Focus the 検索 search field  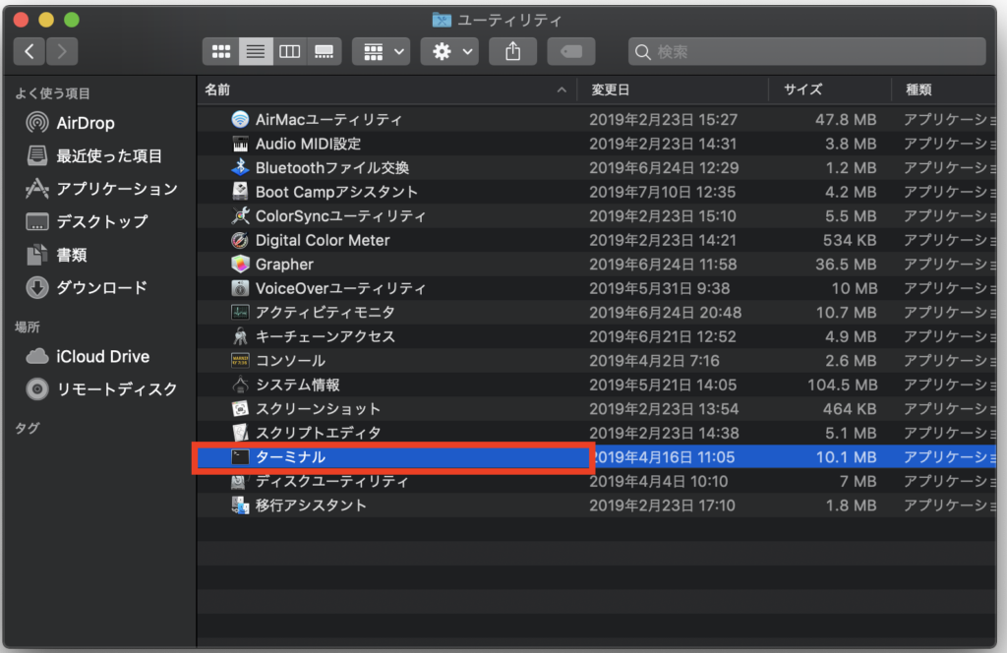[x=806, y=51]
